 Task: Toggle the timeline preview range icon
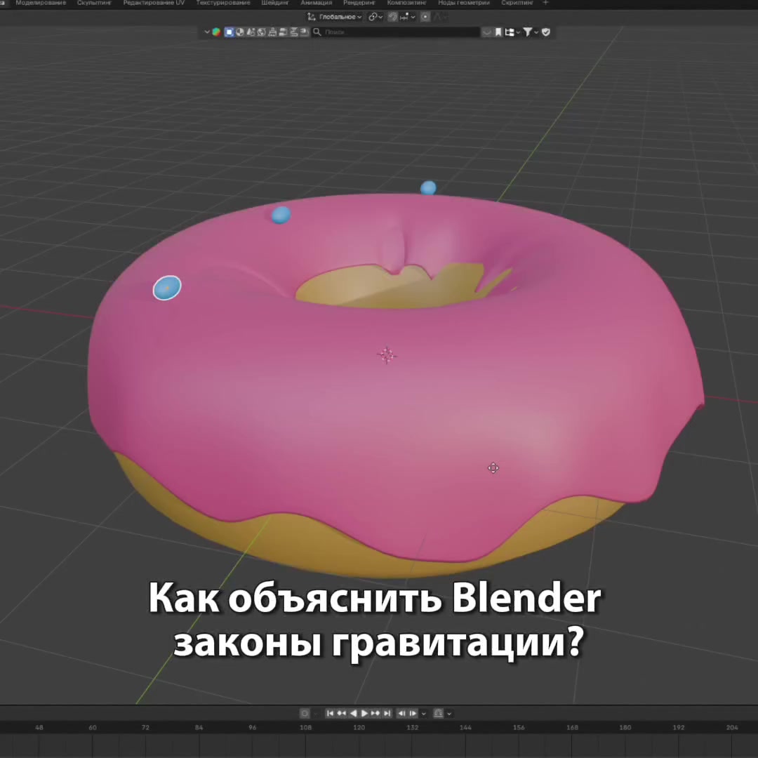439,713
